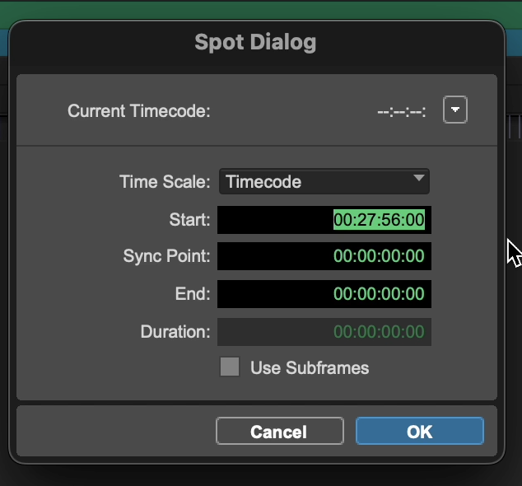
Task: Click the blank current timecode readout
Action: tap(402, 110)
